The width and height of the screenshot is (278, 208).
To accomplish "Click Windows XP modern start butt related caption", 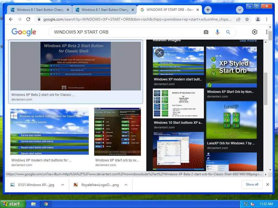I will [178, 79].
